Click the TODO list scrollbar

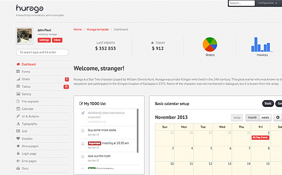pos(138,131)
